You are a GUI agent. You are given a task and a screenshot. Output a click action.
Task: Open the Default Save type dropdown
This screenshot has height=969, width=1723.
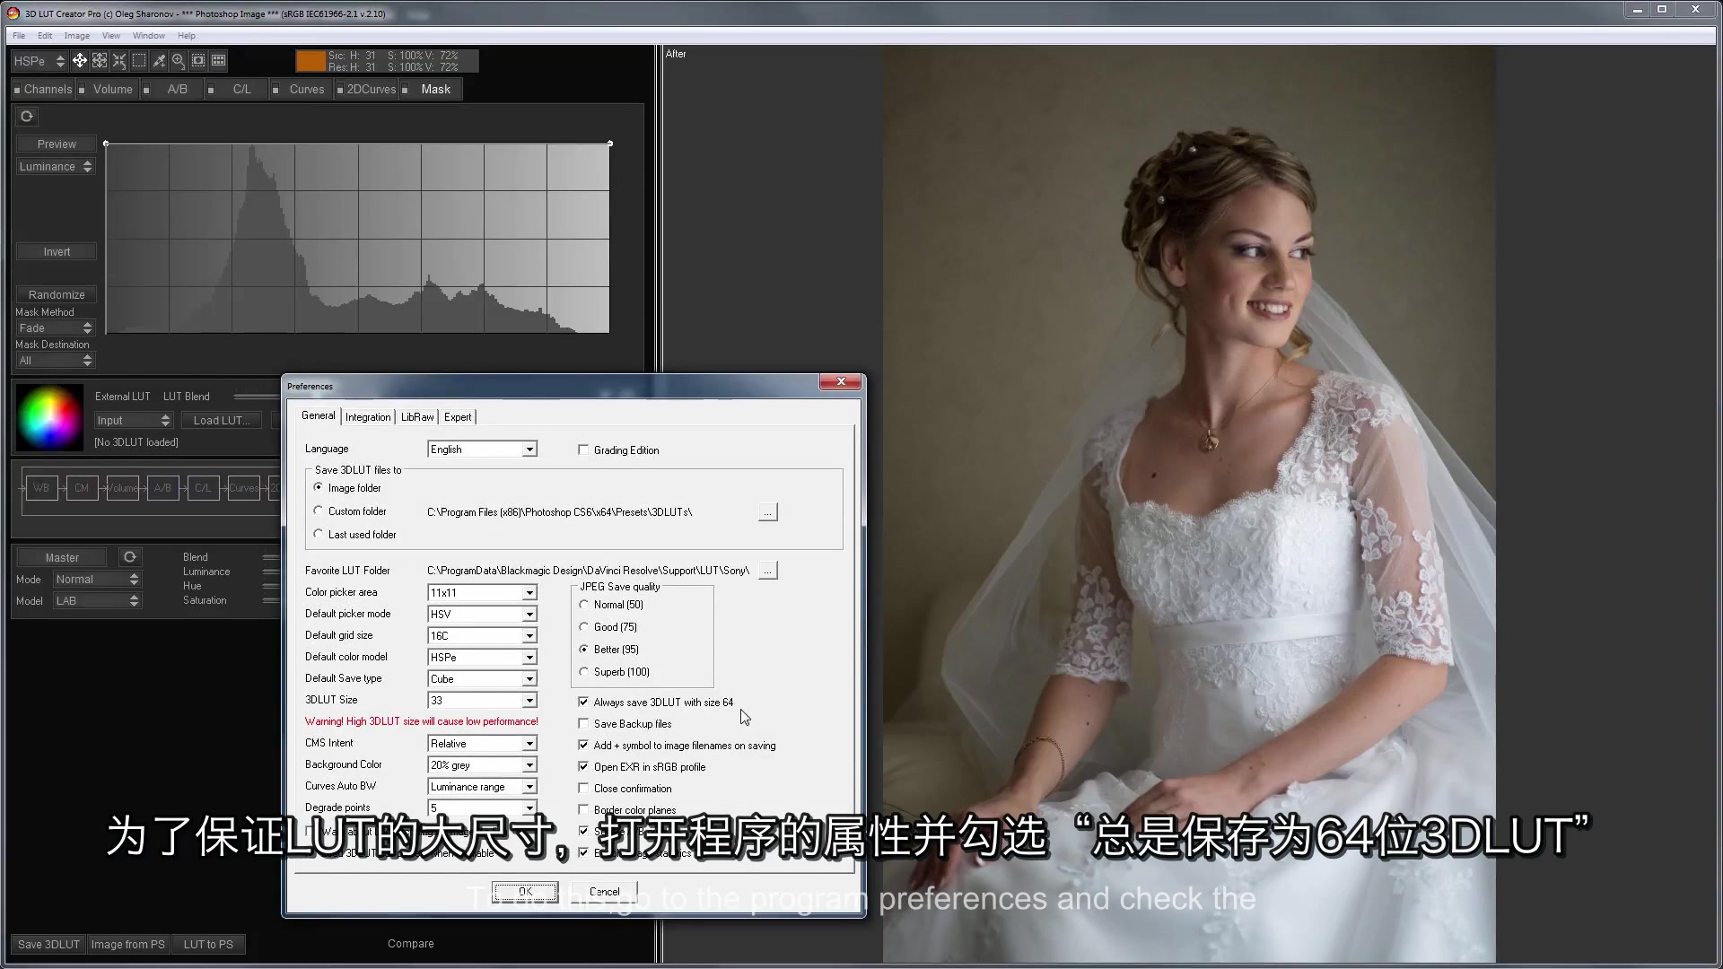pos(529,679)
